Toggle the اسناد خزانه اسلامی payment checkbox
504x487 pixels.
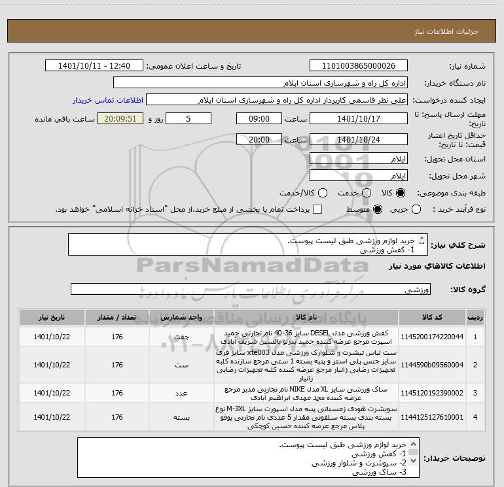(317, 209)
